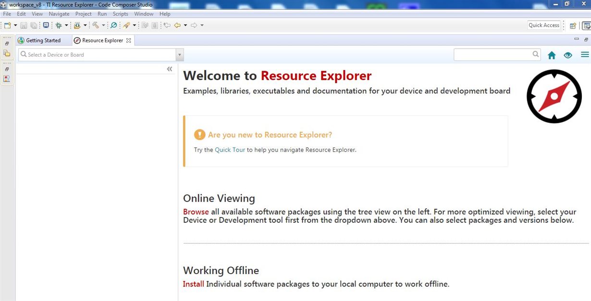Maximize the editor area view
Screen dimensions: 591x301
tap(586, 39)
